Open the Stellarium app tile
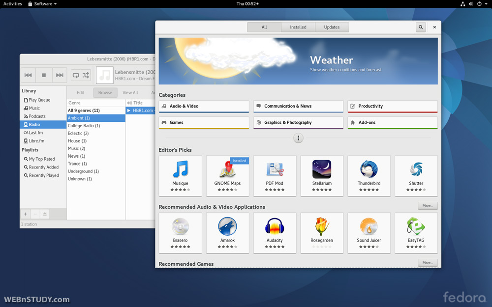492x307 pixels. point(322,176)
